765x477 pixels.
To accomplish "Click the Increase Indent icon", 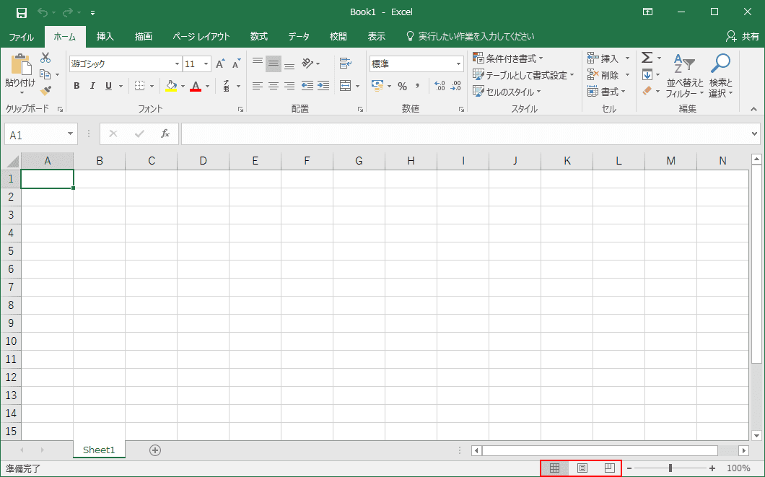I will tap(323, 86).
